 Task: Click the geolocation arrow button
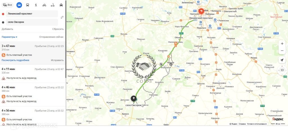click(x=282, y=60)
